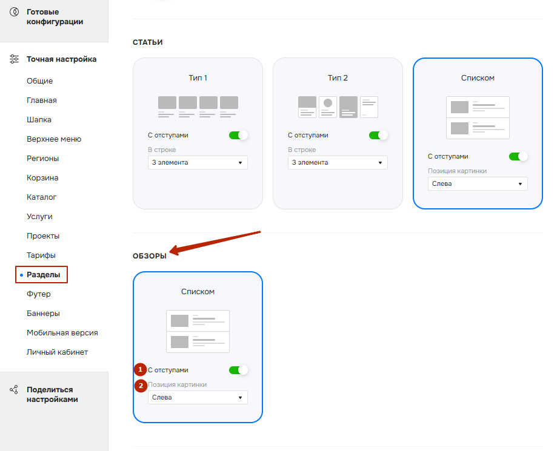Select the Тип 2 layout preview in Статьи
Screen dimensions: 560x451
[338, 107]
